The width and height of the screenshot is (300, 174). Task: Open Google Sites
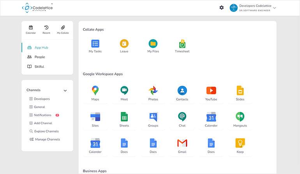click(95, 120)
